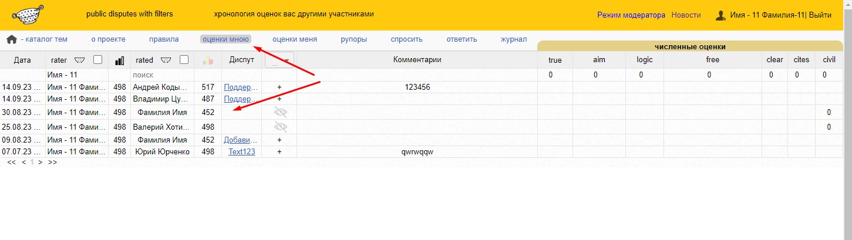
Task: Click the bar chart rating column icon
Action: (119, 60)
